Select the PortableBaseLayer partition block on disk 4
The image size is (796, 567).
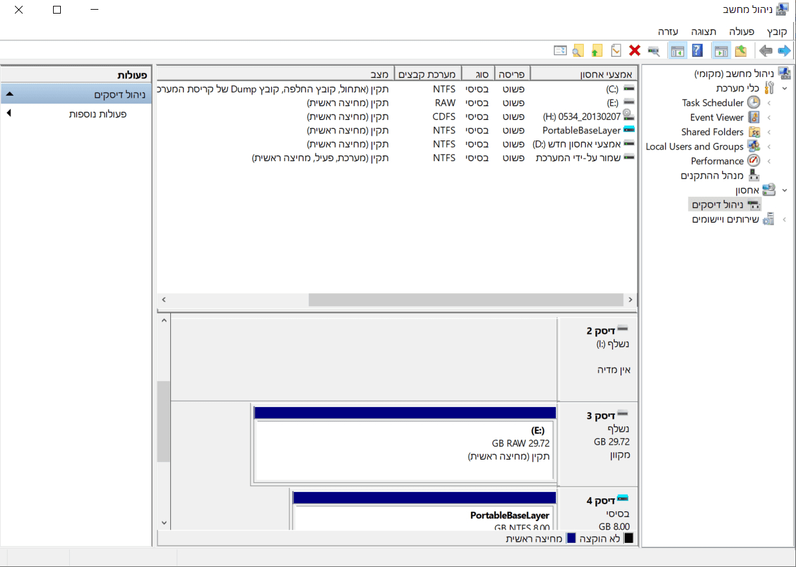[x=425, y=517]
